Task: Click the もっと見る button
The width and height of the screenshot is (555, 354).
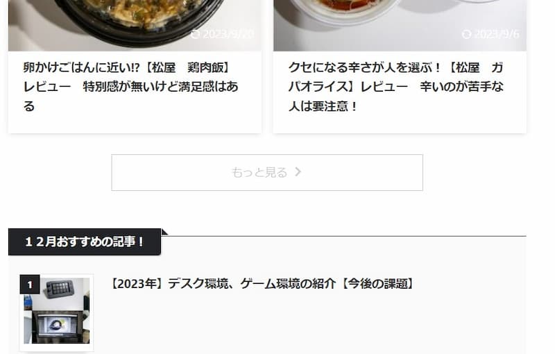Action: pos(267,172)
